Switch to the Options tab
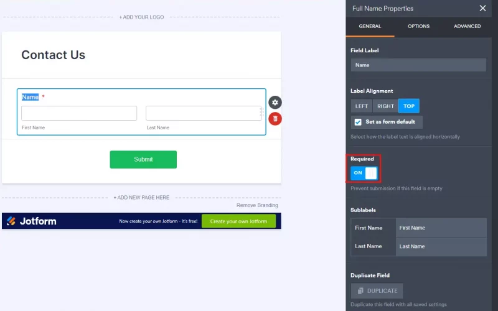Viewport: 498px width, 311px height. coord(418,26)
